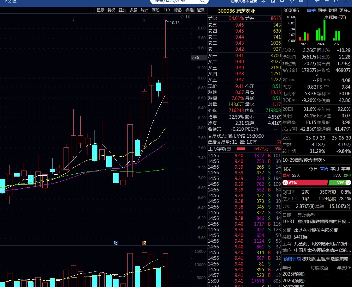The width and height of the screenshot is (352, 287).
Task: Vote 看多 bullish label
Action: coord(286,175)
